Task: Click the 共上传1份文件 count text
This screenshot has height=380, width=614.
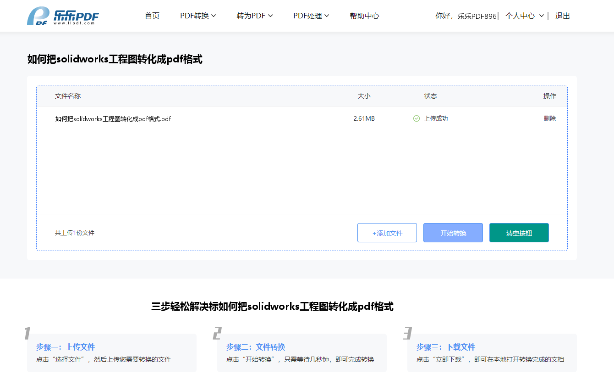Action: (75, 233)
